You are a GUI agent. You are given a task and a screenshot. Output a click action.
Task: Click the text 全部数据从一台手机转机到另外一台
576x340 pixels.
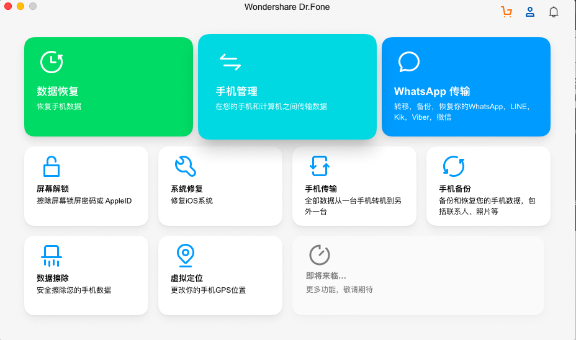[353, 206]
